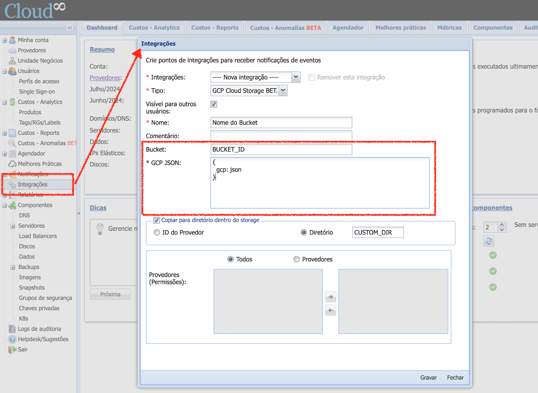This screenshot has height=393, width=538.
Task: Open the Custos - Reports tab
Action: click(x=215, y=28)
